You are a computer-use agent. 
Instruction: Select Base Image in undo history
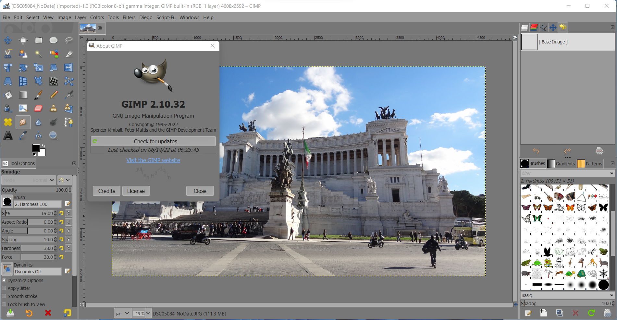[568, 42]
